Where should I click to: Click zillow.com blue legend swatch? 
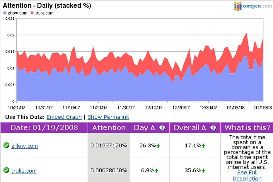pyautogui.click(x=5, y=13)
